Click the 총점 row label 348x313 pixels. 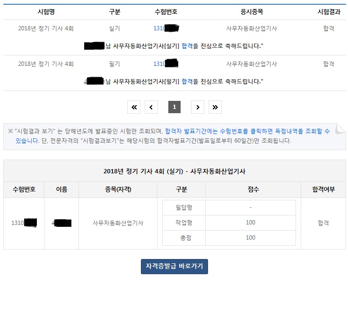(183, 238)
